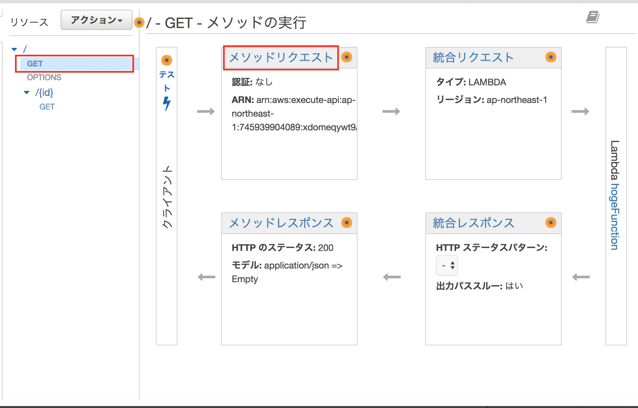
Task: Open 統合レスポンス settings
Action: pos(473,223)
